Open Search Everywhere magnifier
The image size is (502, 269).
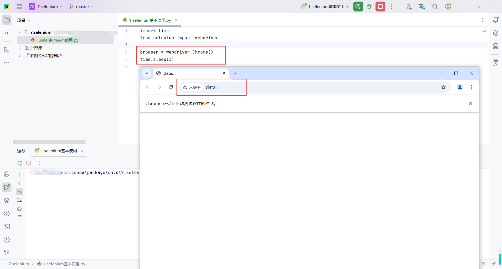435,7
